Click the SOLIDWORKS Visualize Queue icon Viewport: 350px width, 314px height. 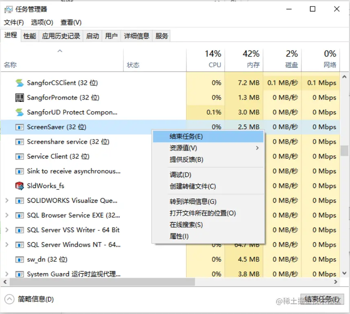coord(20,201)
